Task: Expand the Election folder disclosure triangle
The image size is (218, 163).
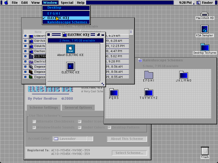Action: (x=25, y=51)
